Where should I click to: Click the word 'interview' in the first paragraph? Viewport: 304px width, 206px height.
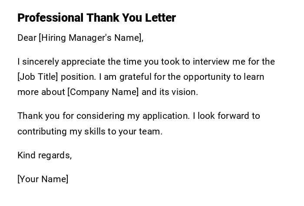[x=211, y=62]
